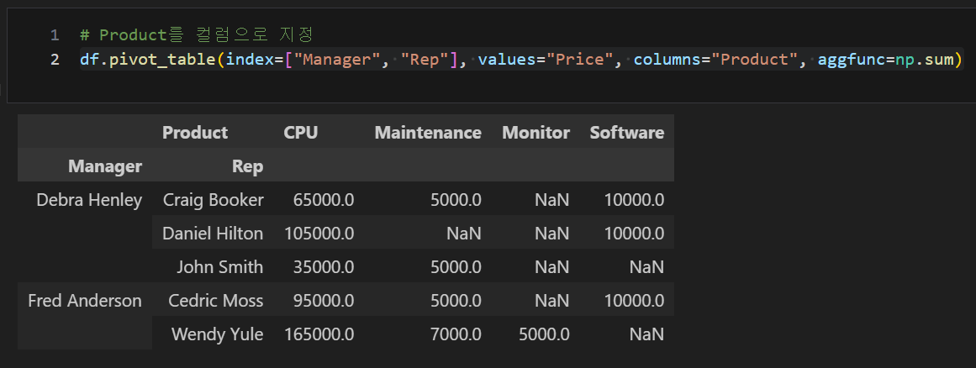Click the comment text on line 1
This screenshot has width=976, height=368.
click(x=196, y=35)
